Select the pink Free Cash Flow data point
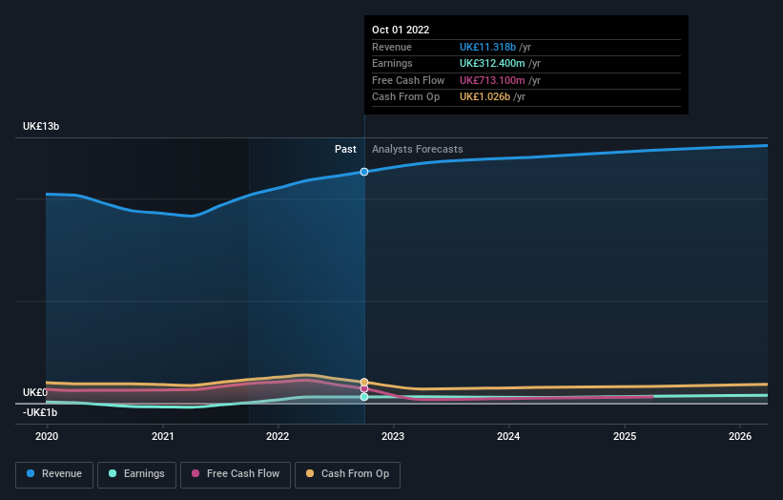 (364, 388)
